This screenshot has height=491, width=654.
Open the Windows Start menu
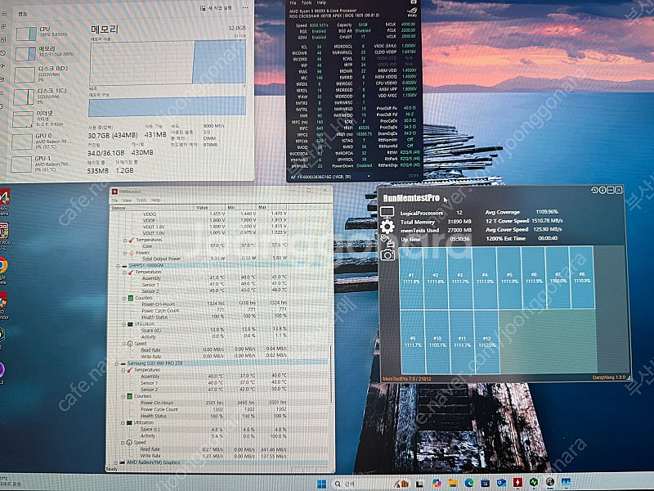[321, 484]
